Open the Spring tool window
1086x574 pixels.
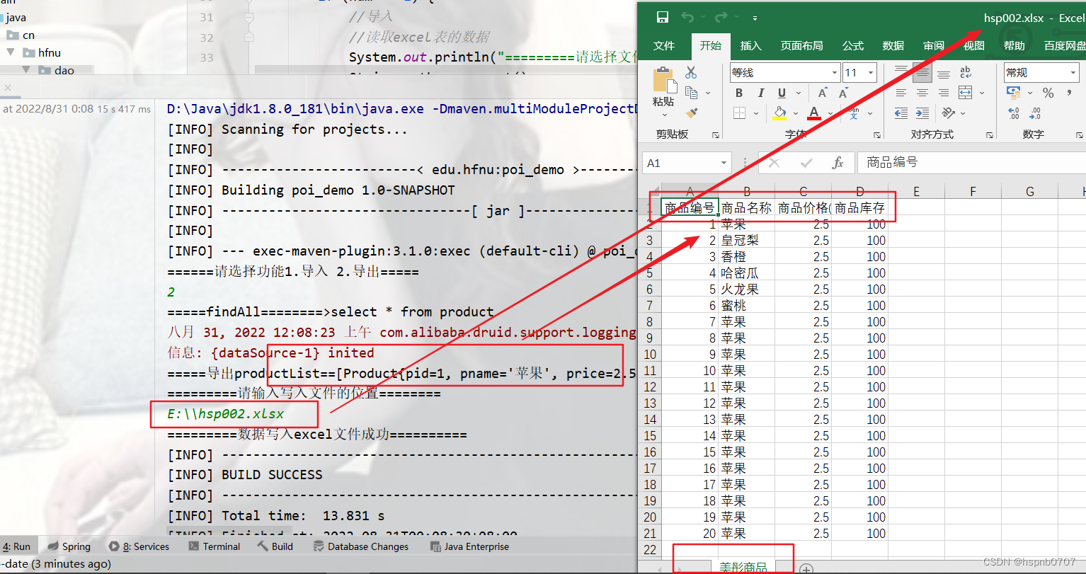[x=69, y=546]
